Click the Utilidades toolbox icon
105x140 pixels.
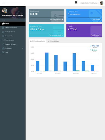(x=3, y=48)
